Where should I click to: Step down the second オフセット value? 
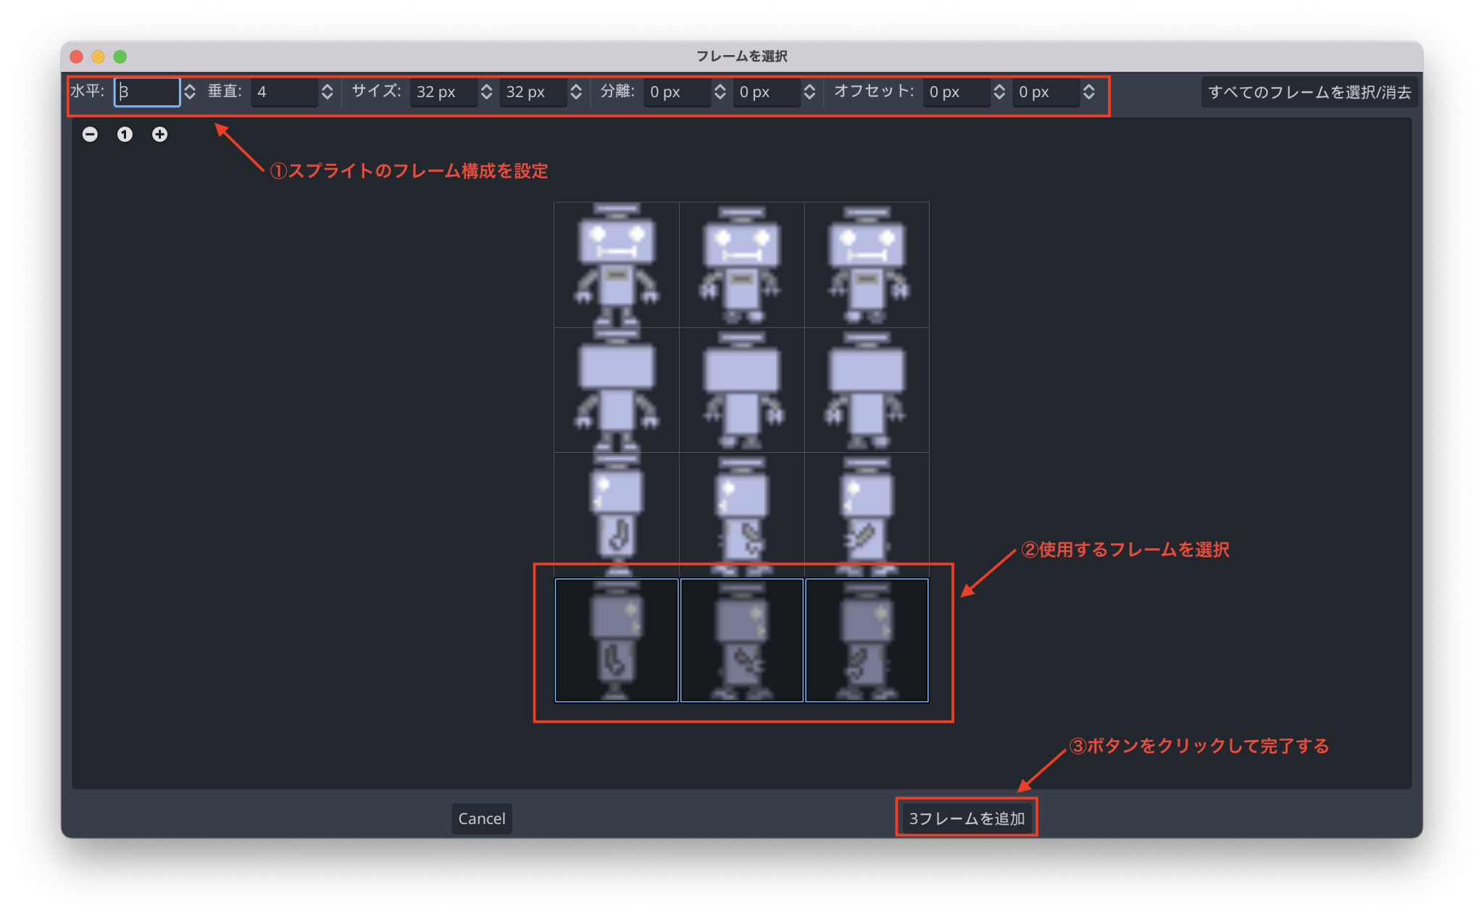(1090, 96)
